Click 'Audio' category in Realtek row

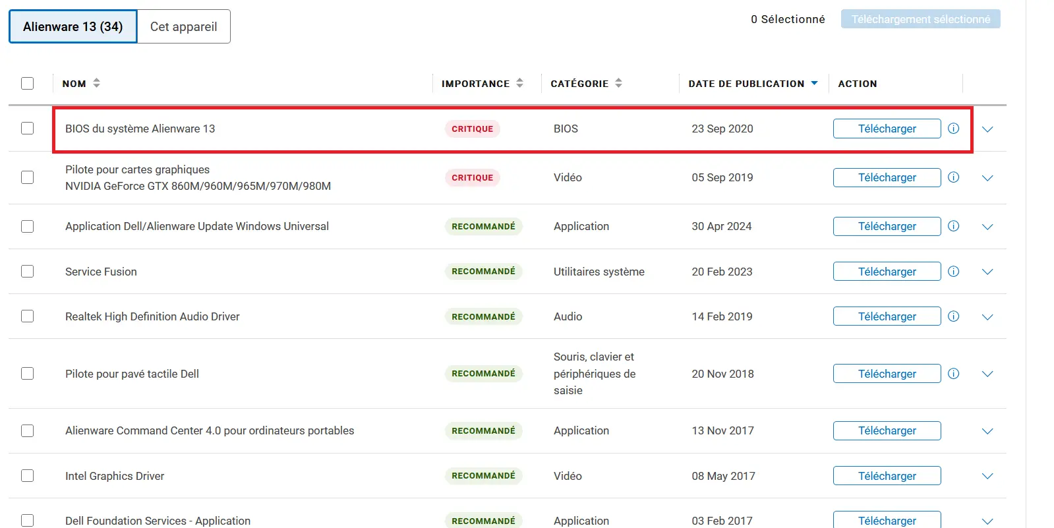(x=568, y=316)
